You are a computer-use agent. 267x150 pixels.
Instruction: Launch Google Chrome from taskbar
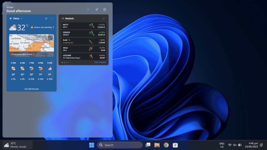point(166,145)
